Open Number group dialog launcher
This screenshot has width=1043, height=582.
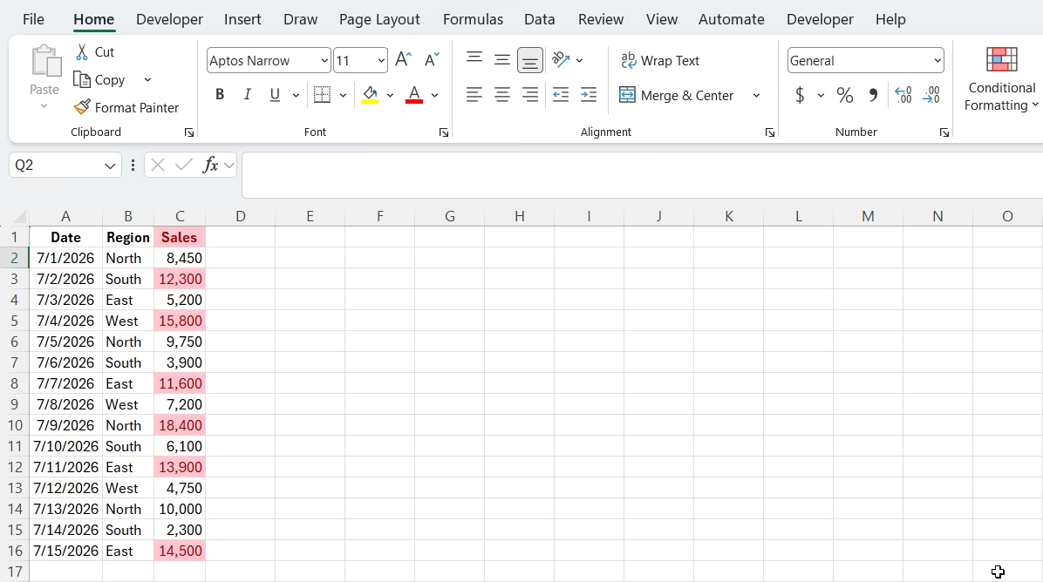(x=944, y=133)
